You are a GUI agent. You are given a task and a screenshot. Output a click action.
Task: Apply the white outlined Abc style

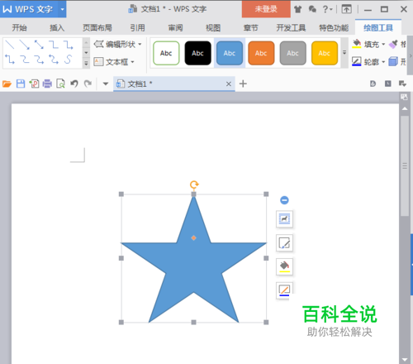(166, 53)
